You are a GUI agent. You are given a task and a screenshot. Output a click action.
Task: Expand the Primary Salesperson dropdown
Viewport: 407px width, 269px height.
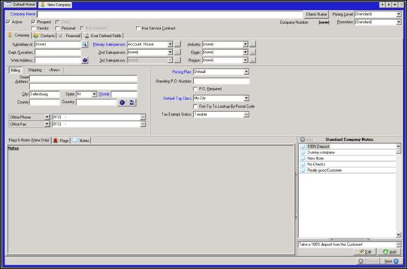coord(170,44)
